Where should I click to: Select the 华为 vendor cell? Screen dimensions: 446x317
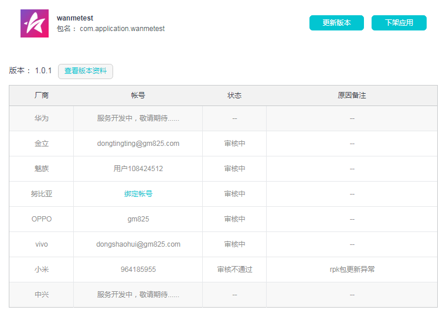(42, 118)
